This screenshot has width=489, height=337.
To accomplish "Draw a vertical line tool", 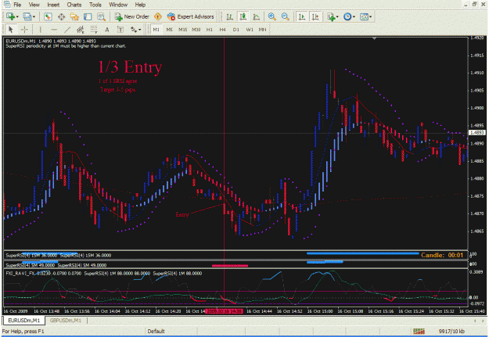I will point(40,30).
